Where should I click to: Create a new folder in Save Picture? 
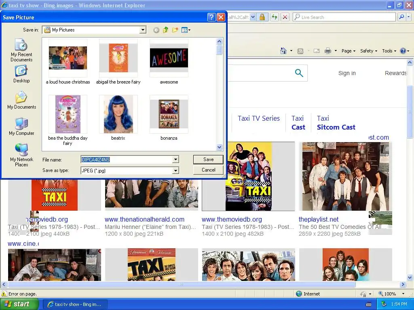(175, 30)
